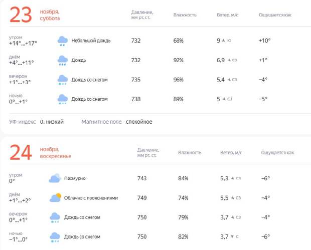Click the northwest wind arrow next to 6,9
This screenshot has width=311, height=250.
click(x=229, y=60)
